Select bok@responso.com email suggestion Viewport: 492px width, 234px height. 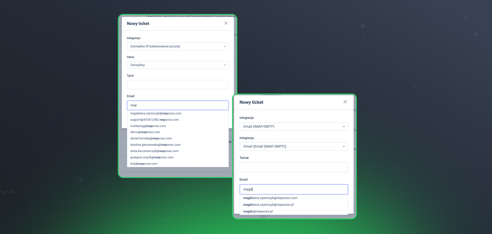click(144, 164)
